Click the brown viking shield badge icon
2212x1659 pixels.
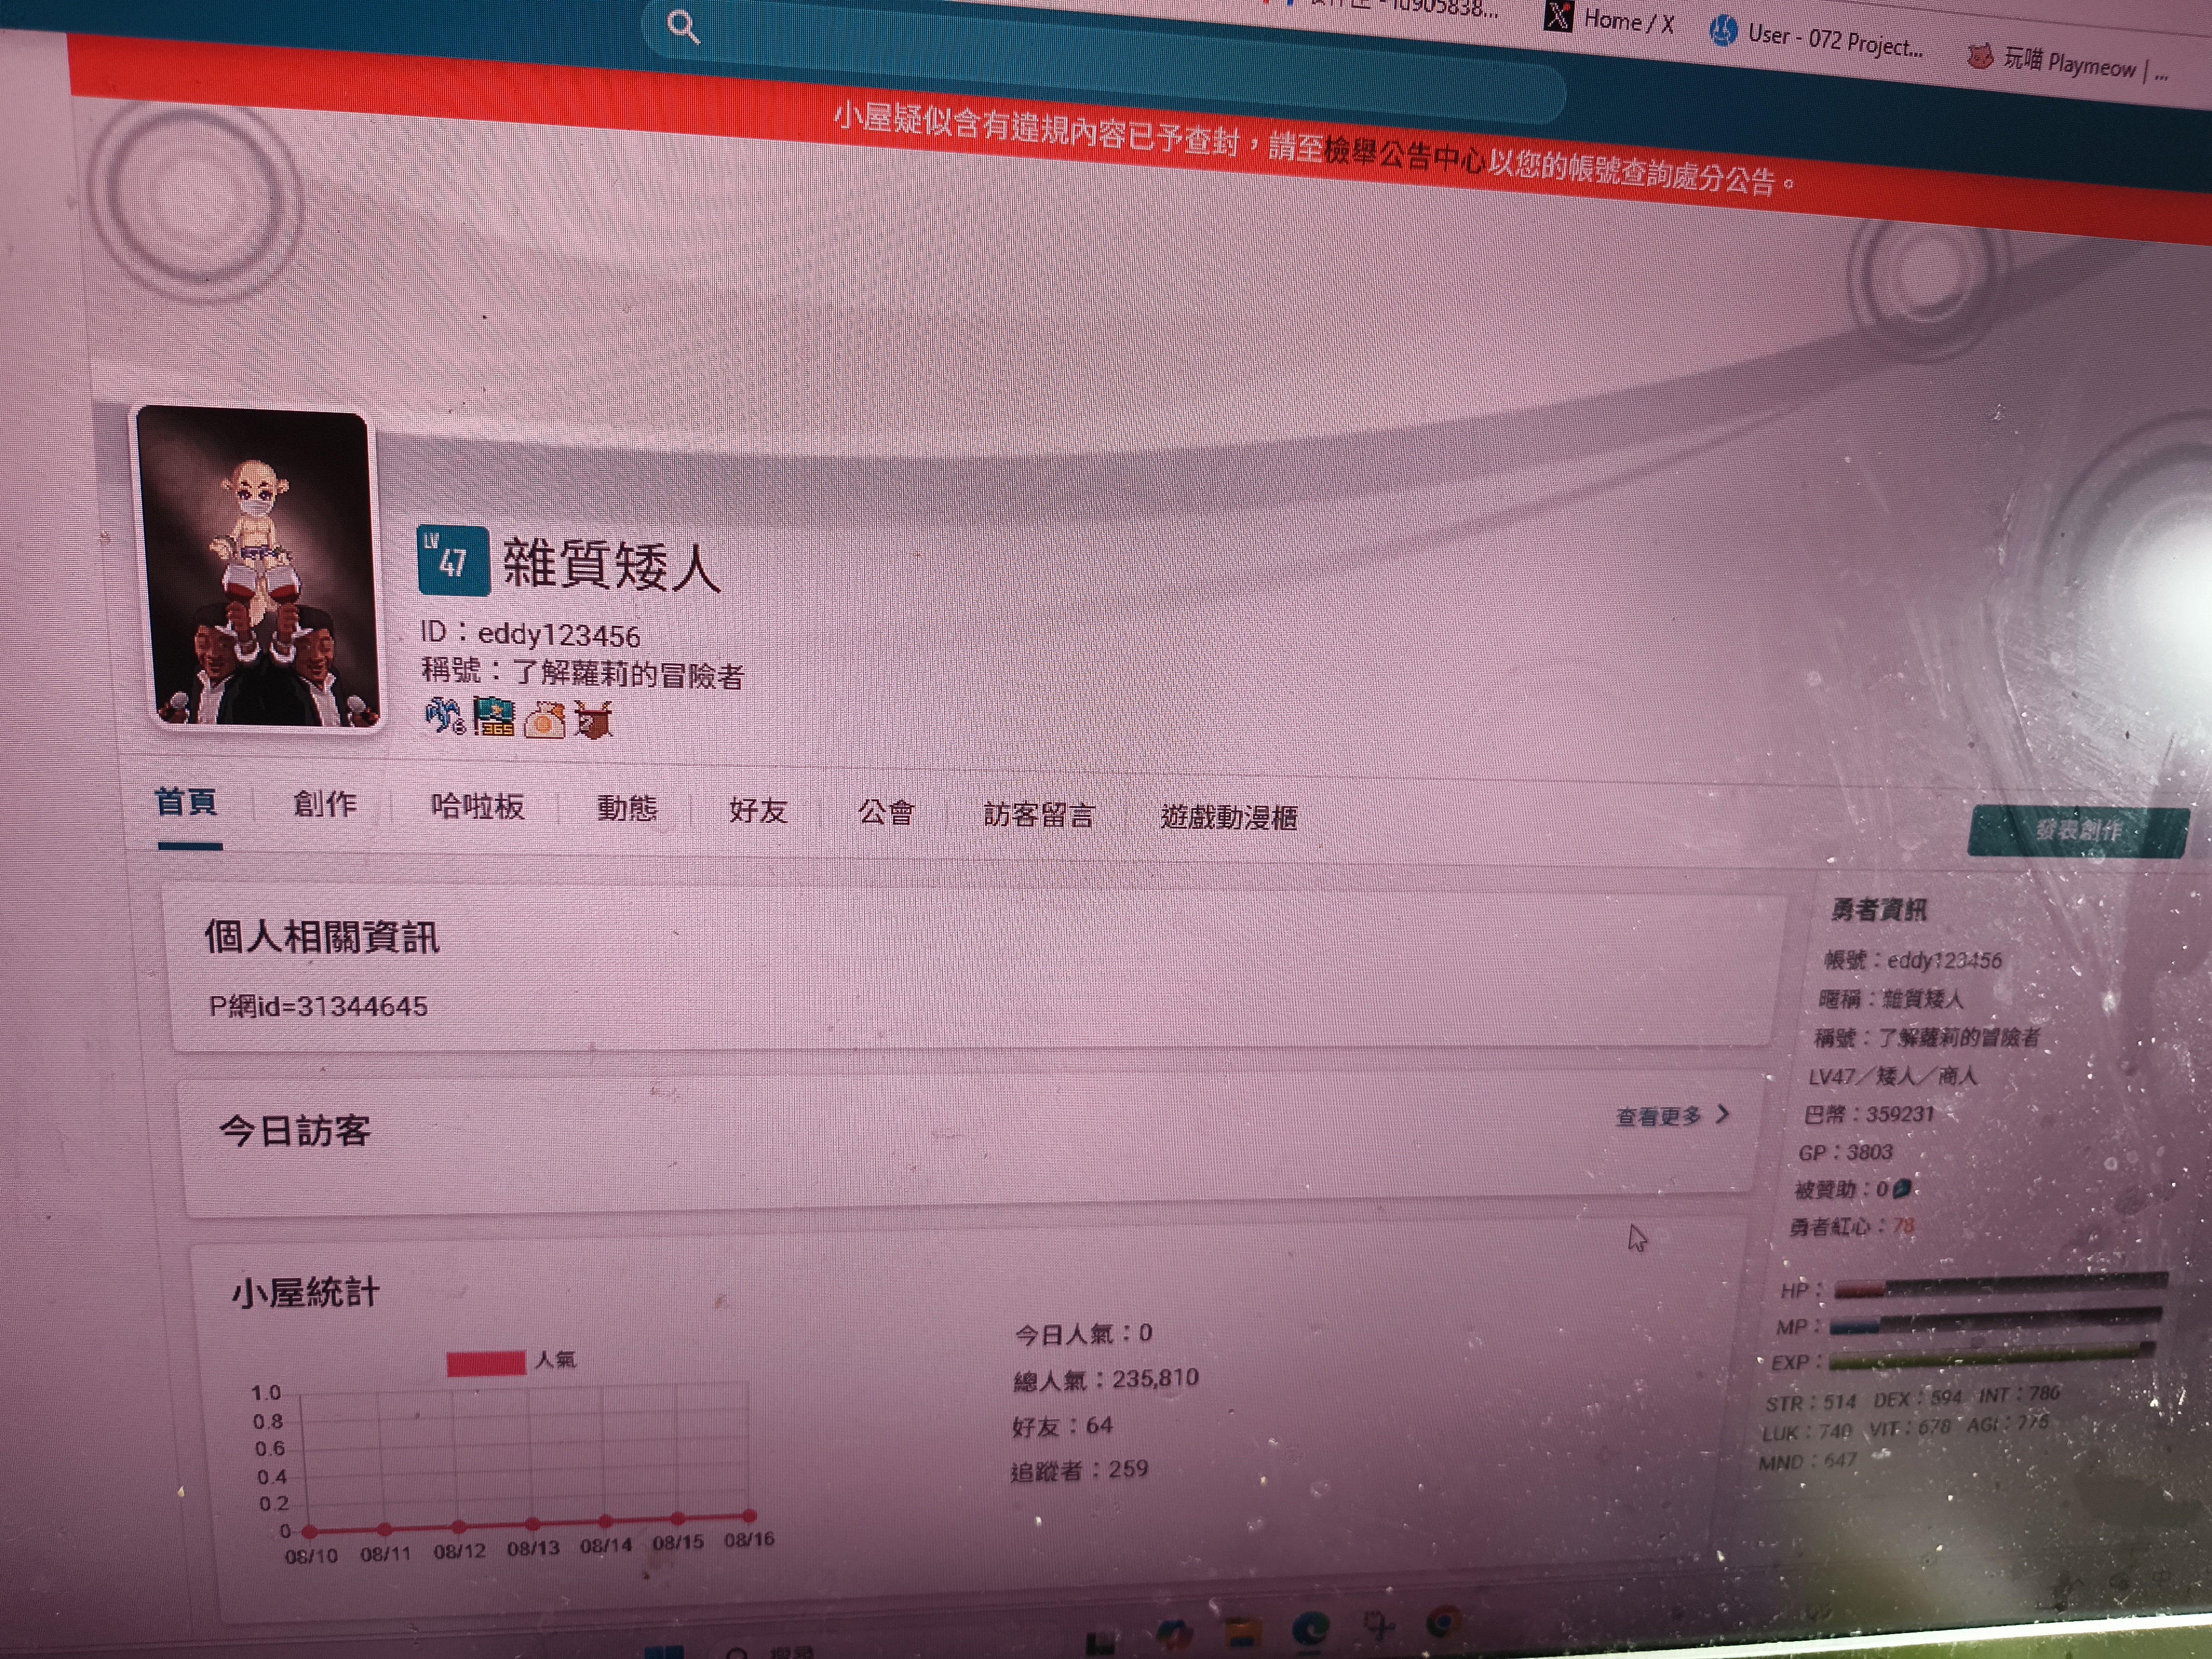tap(593, 720)
